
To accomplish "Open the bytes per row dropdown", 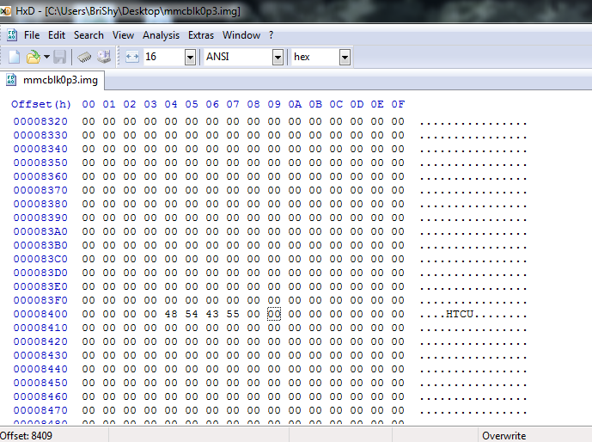I will 190,57.
